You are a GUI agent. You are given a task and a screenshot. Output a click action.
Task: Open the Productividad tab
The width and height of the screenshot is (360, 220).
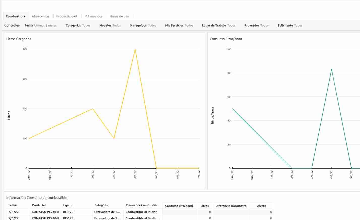pyautogui.click(x=67, y=16)
